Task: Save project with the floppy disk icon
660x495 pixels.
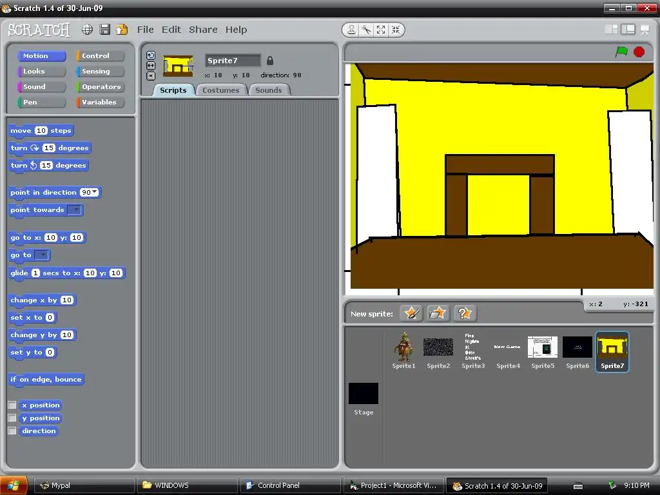Action: click(x=105, y=30)
